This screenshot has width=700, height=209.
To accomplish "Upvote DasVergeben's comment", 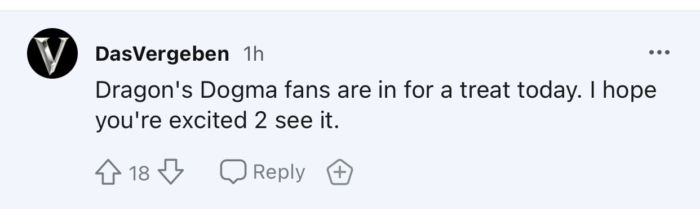I will pyautogui.click(x=109, y=172).
